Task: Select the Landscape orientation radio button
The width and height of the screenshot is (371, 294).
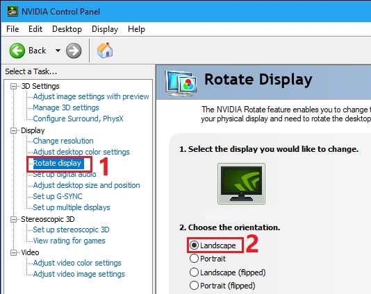Action: (x=194, y=245)
